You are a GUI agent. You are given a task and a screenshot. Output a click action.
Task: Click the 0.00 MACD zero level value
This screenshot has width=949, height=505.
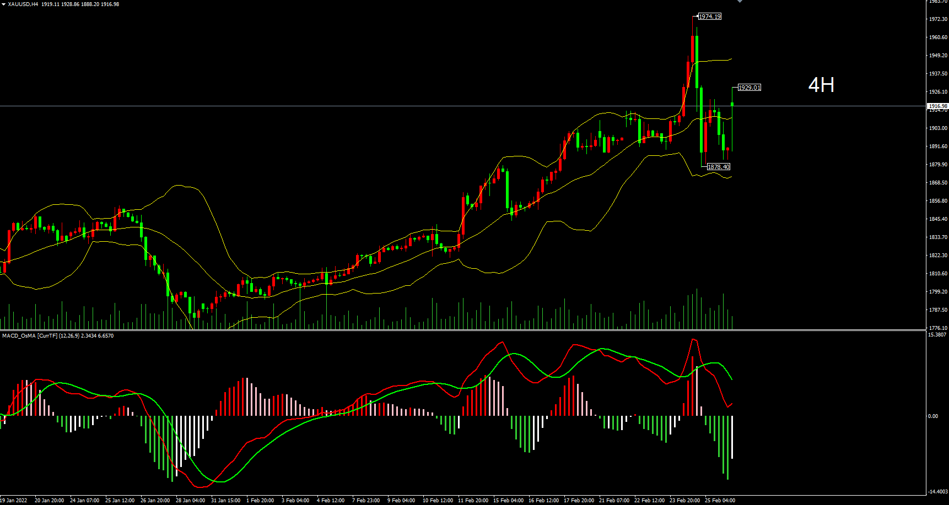[933, 416]
